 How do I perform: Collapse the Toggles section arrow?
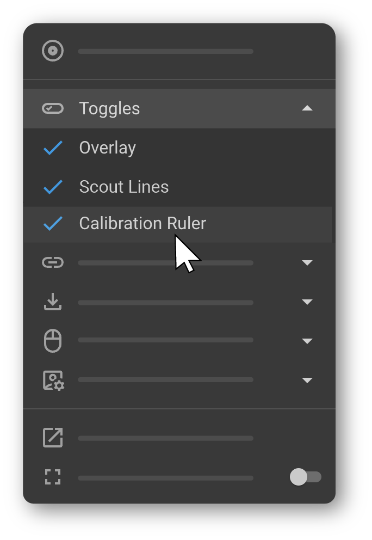click(307, 108)
